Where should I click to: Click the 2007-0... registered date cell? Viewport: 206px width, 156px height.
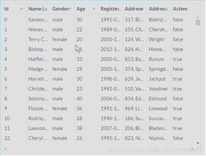pos(110,128)
